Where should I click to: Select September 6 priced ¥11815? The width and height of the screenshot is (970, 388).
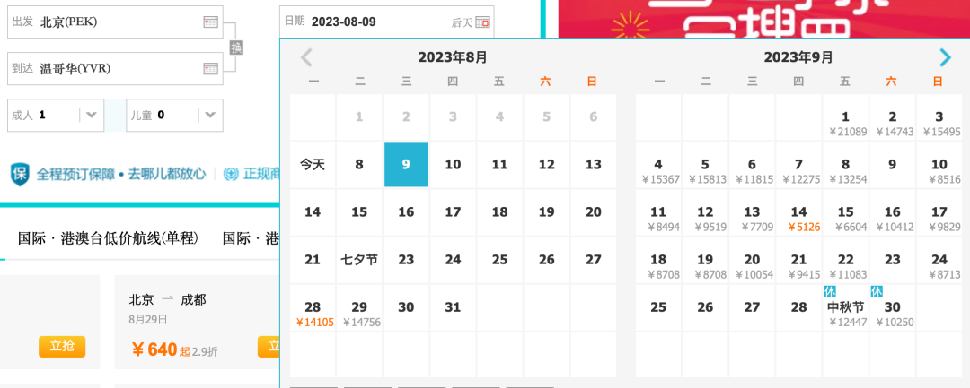(x=753, y=165)
